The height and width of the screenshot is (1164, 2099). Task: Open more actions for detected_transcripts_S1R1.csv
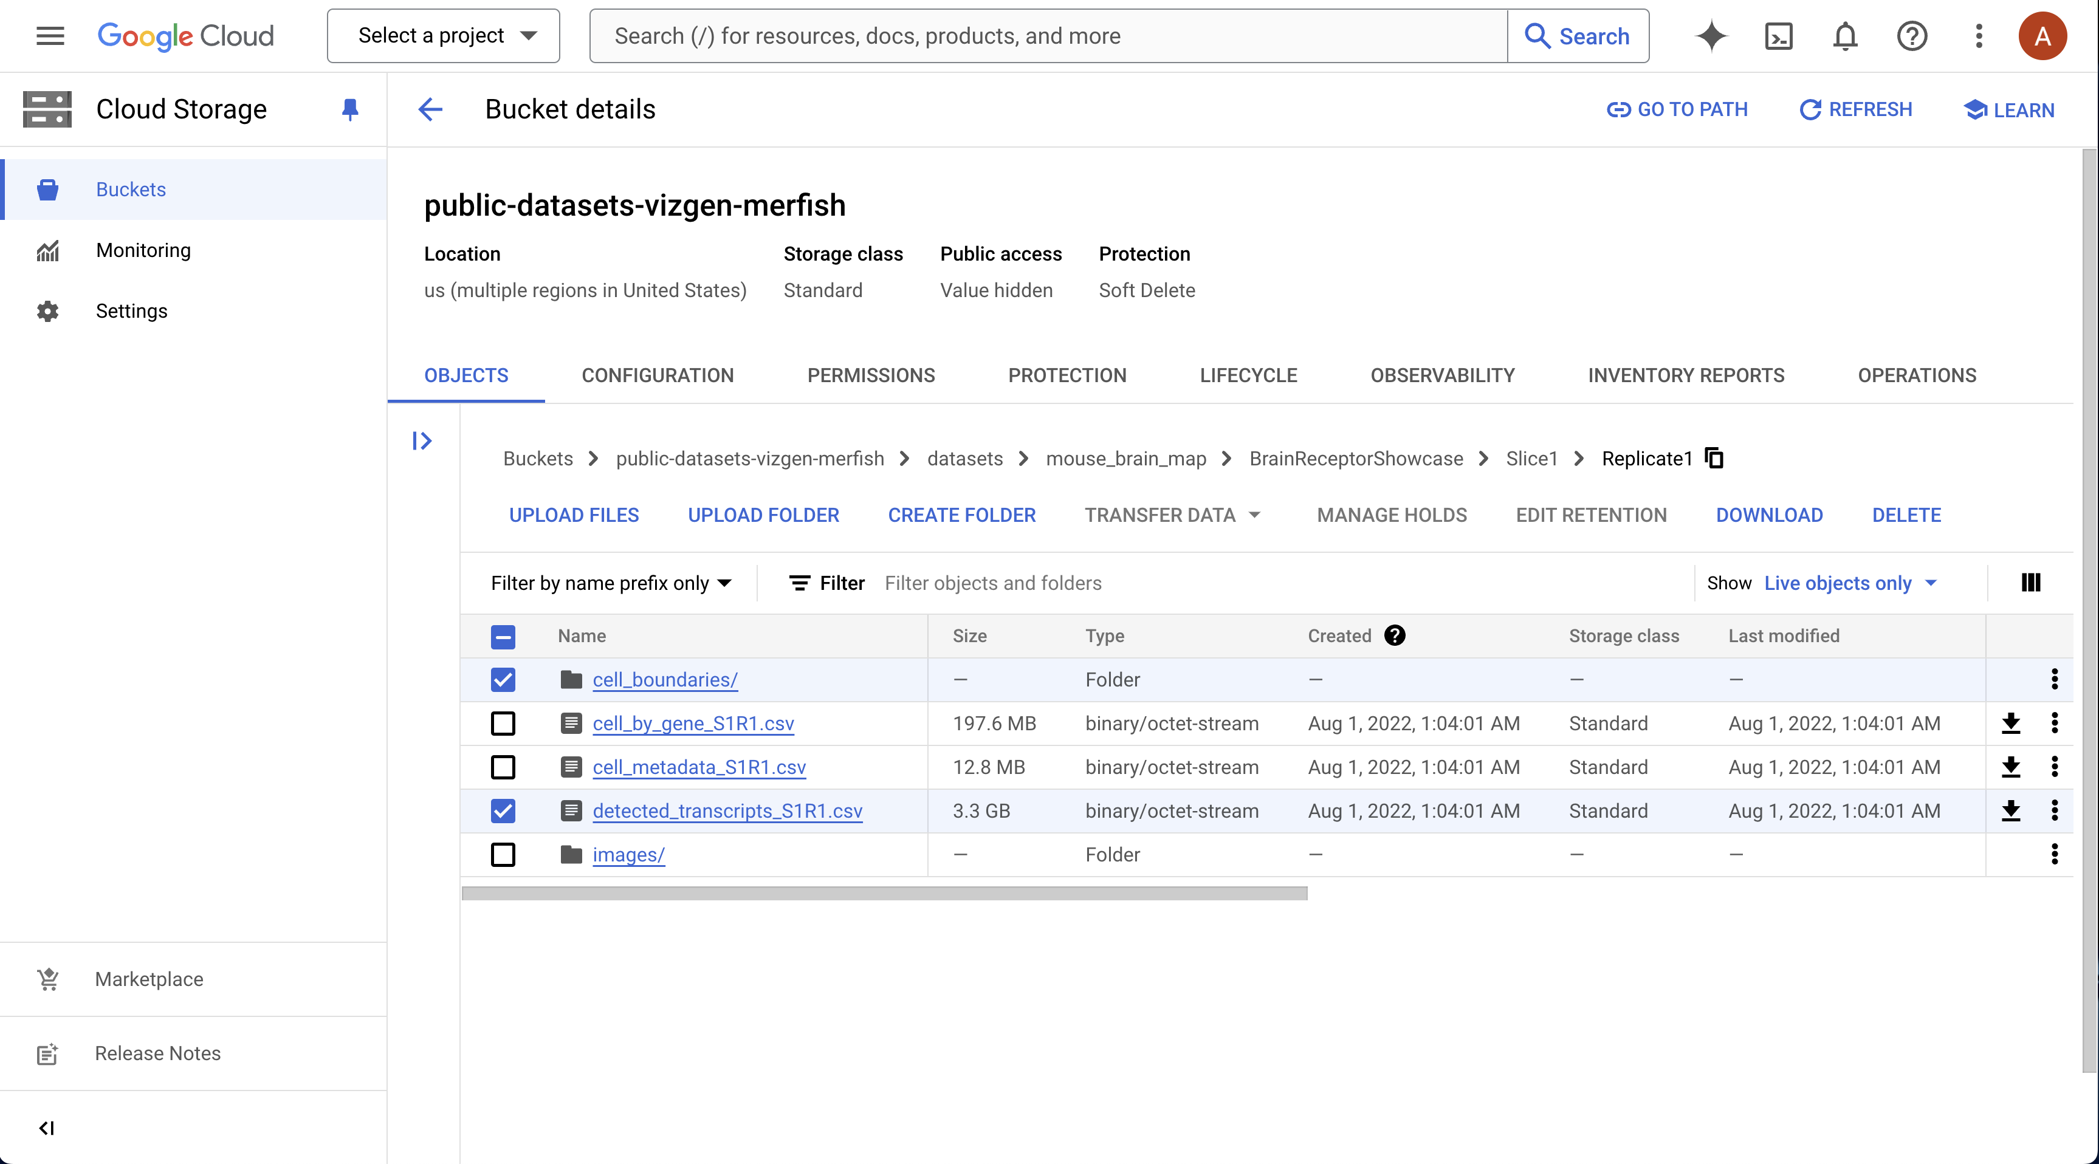click(x=2054, y=810)
